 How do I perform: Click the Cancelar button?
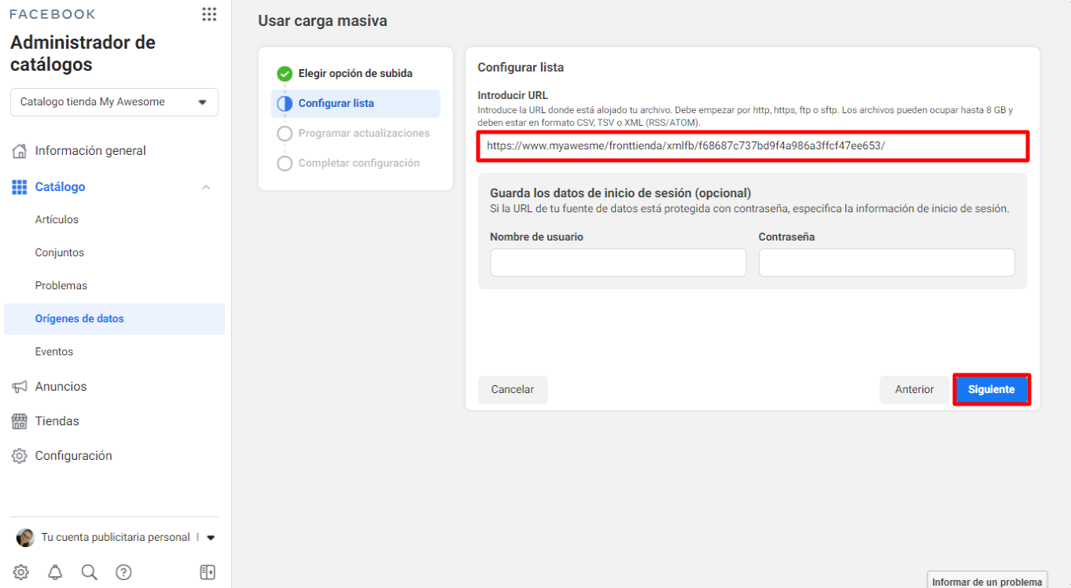point(513,390)
